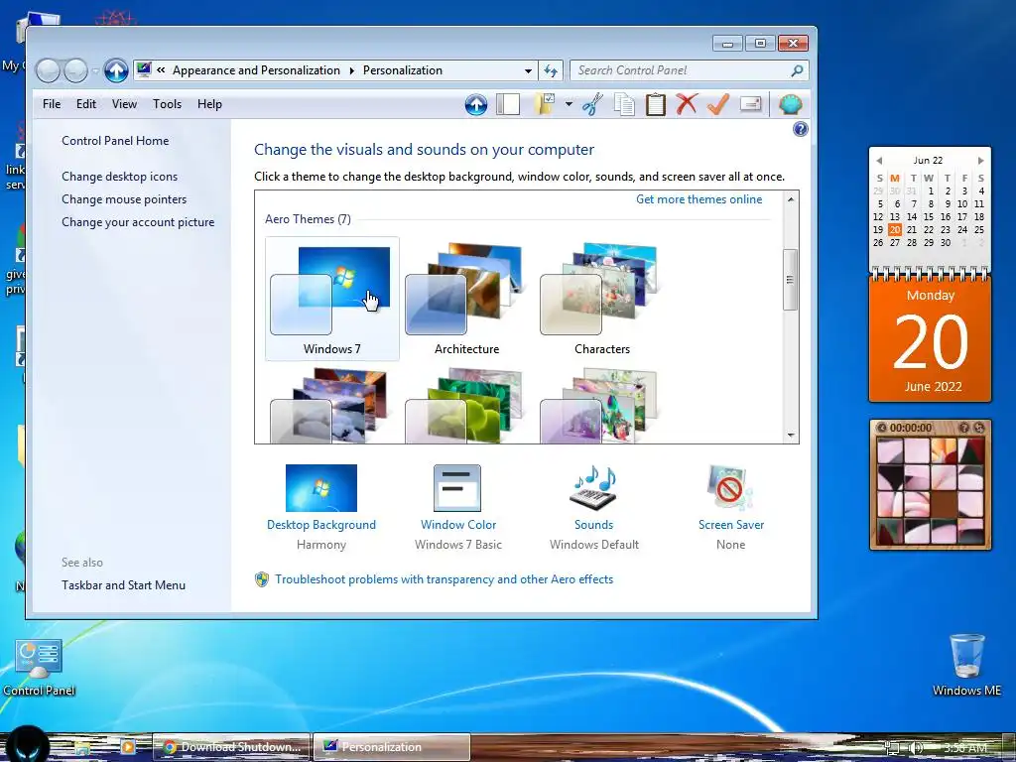
Task: Click Change mouse pointers link
Action: [x=124, y=198]
